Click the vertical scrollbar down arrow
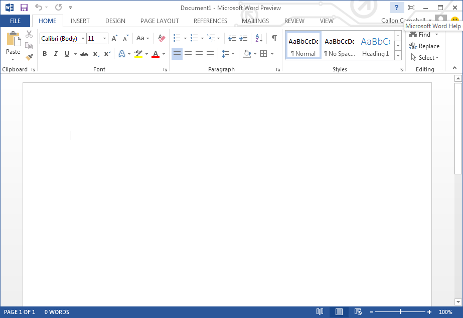This screenshot has height=318, width=463. tap(457, 302)
